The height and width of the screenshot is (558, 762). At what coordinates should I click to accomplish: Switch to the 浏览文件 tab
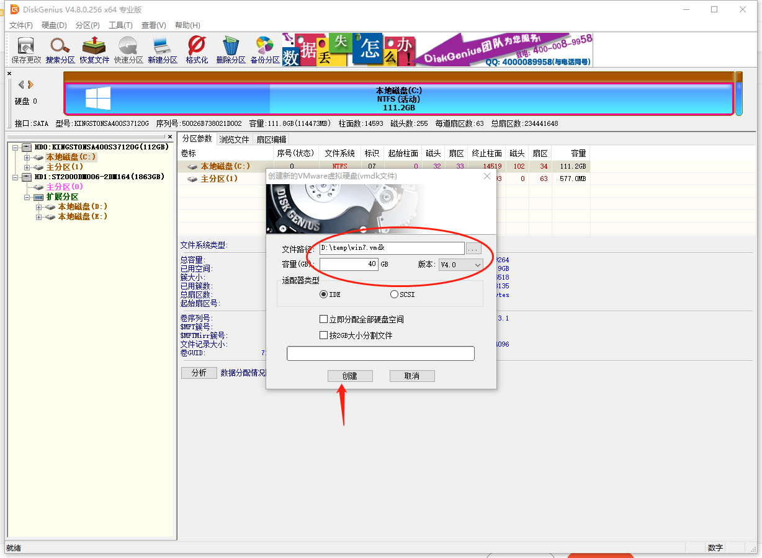[233, 139]
